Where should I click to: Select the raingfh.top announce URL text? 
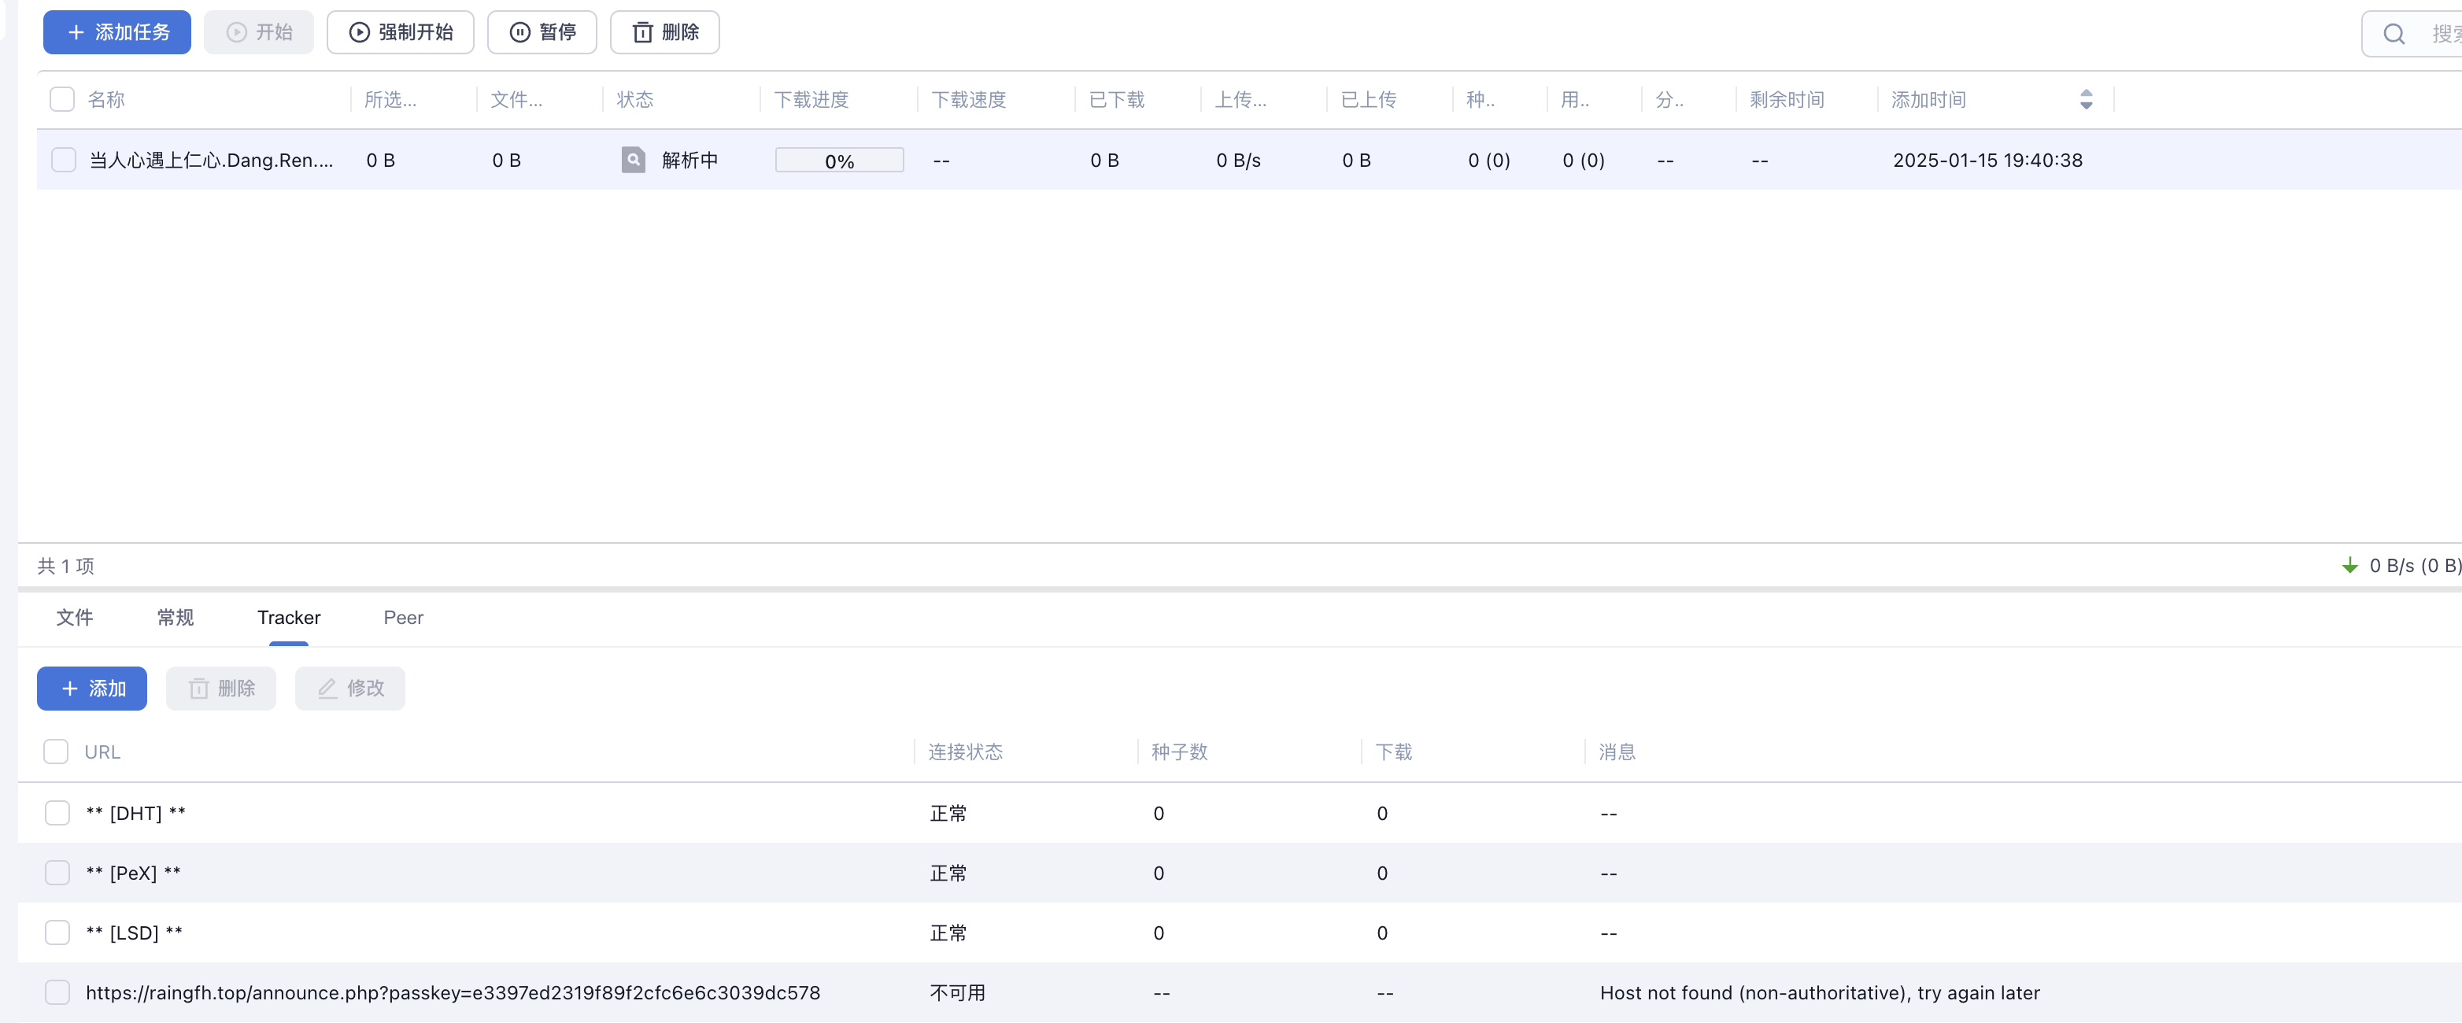click(453, 992)
